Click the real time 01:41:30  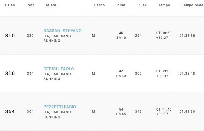pos(187,111)
